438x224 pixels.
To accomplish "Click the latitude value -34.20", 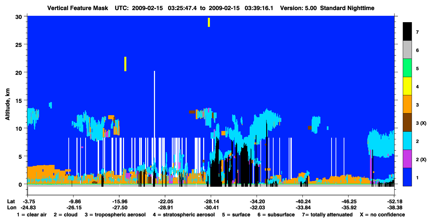I will (x=256, y=201).
